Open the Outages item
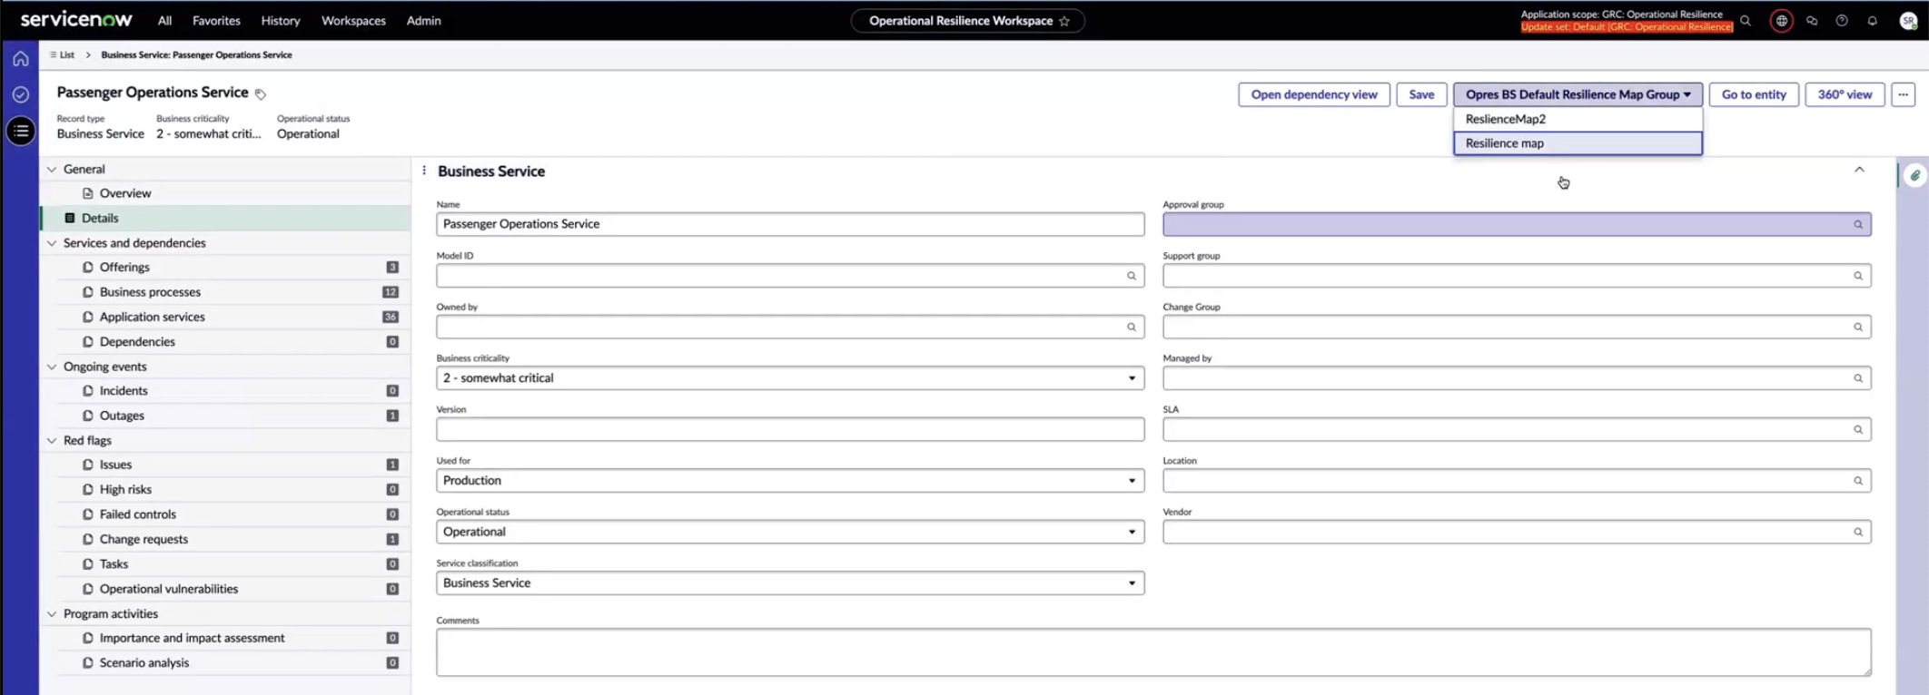Screen dimensions: 1929x695 [x=122, y=416]
